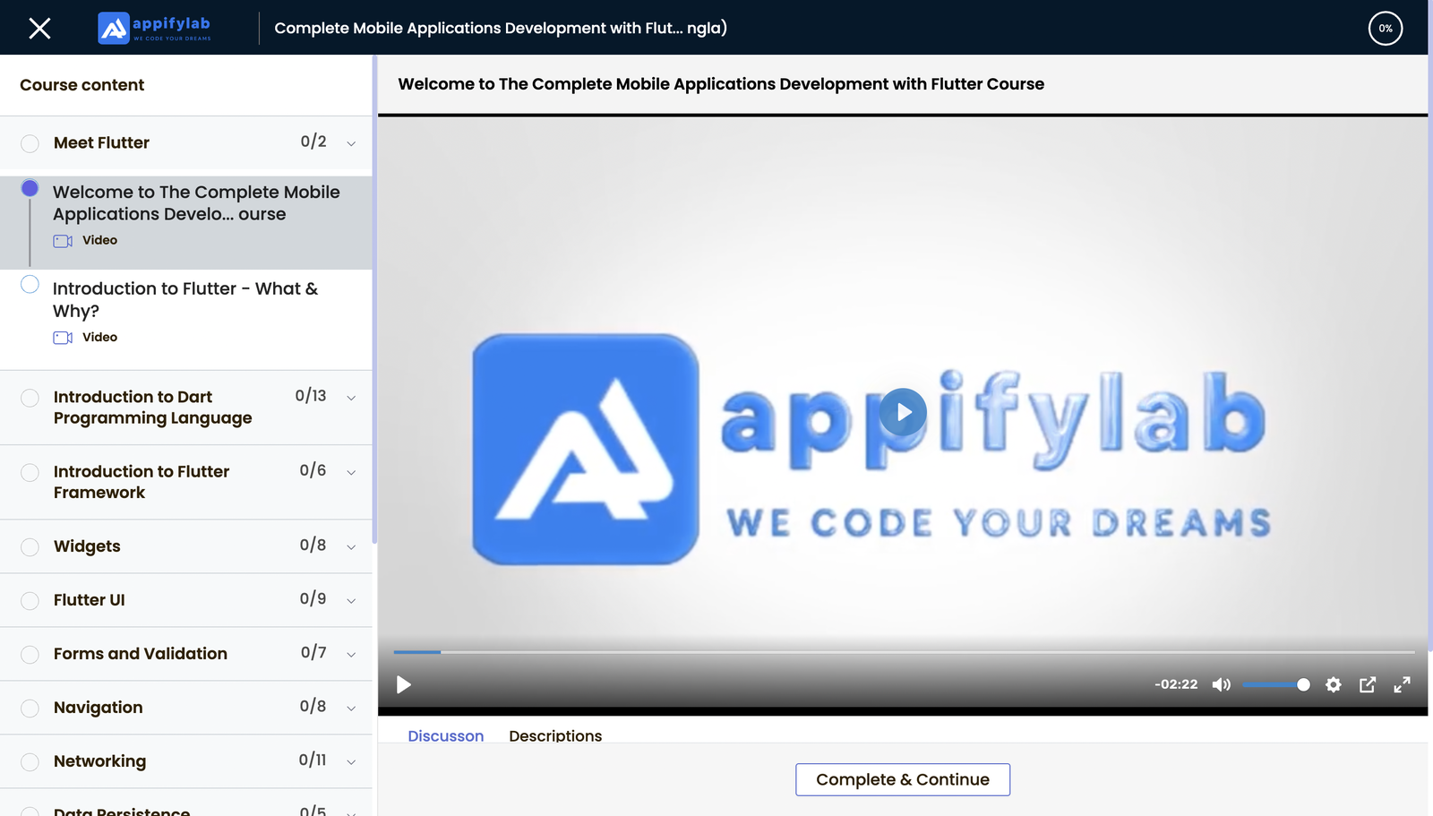
Task: Click the 0% course progress circle
Action: (1385, 29)
